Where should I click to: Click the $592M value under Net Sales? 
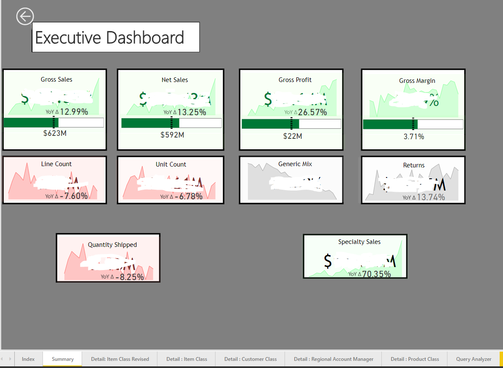coord(172,135)
